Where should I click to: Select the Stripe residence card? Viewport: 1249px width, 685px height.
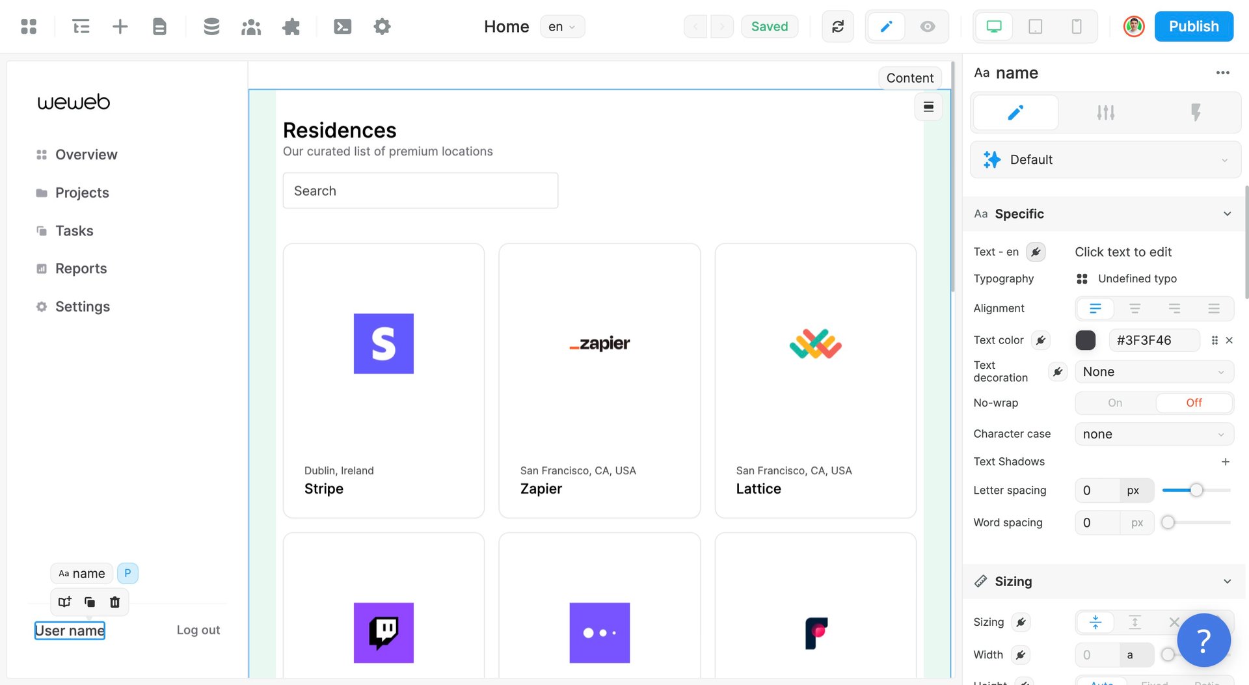(384, 381)
